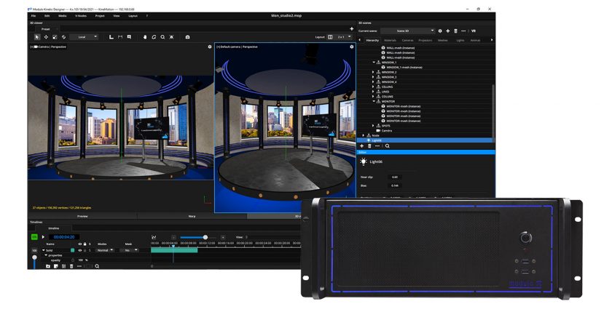
Task: Toggle the green ON button in timeline
Action: tap(34, 236)
